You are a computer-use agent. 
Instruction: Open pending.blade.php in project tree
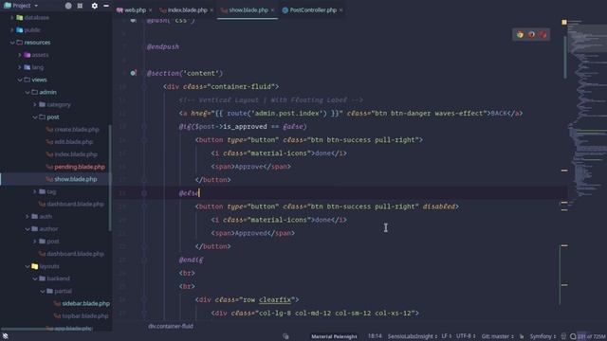(80, 167)
